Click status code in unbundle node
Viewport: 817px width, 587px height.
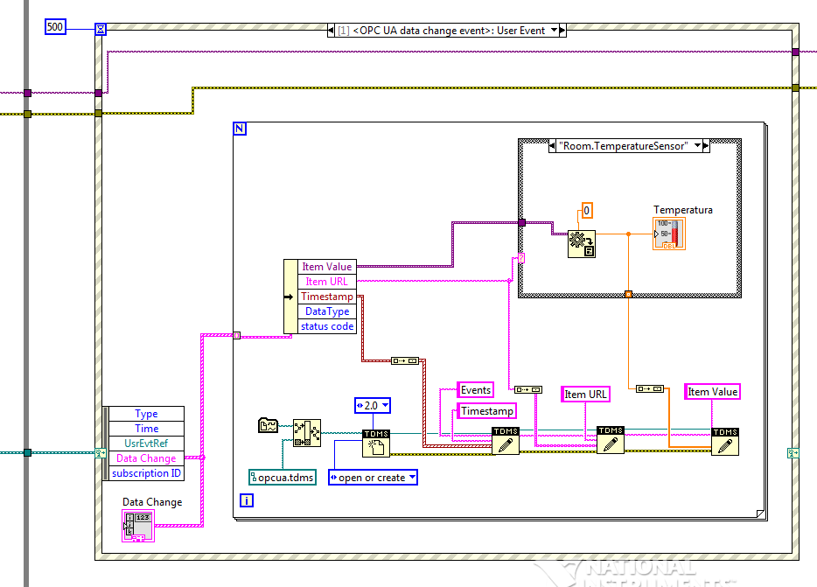click(327, 326)
